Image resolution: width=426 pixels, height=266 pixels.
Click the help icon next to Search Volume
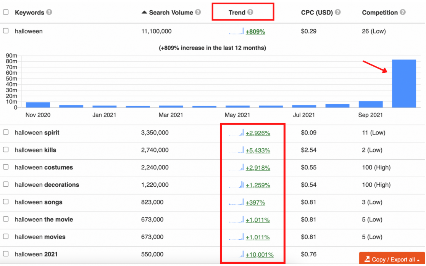point(198,12)
